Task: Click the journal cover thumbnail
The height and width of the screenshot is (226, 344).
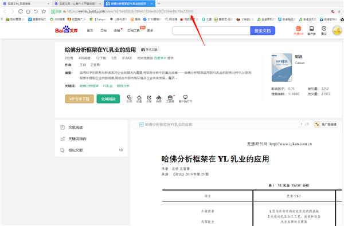Action: point(282,68)
